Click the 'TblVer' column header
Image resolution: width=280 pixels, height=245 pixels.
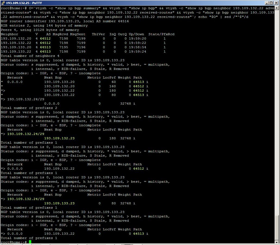pos(98,34)
